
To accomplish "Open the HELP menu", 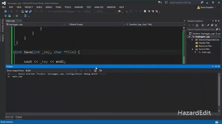I will (121, 7).
